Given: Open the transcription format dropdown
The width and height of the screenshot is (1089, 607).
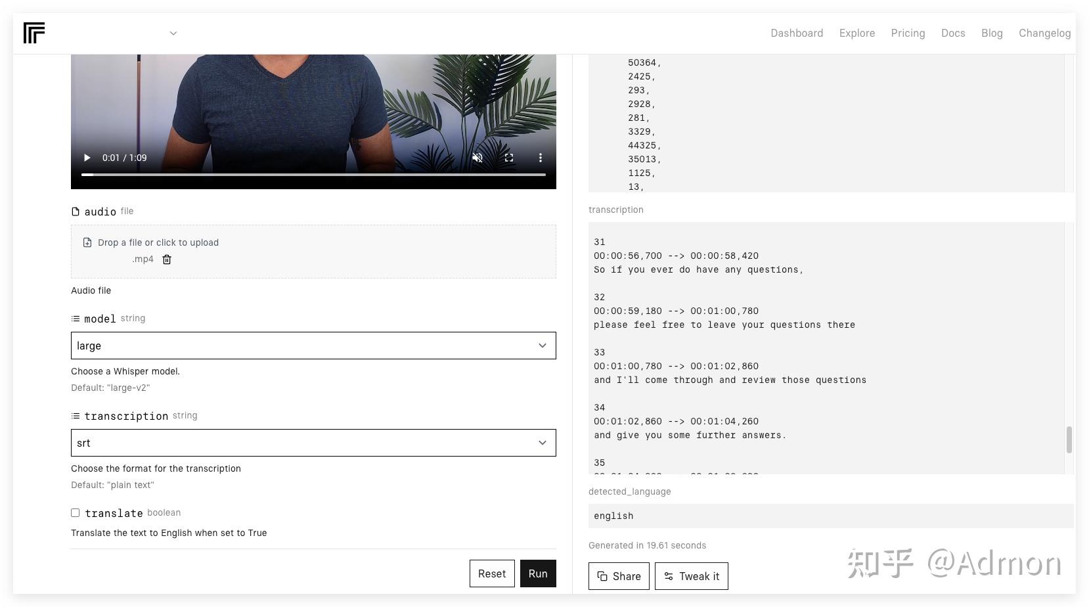Looking at the screenshot, I should click(313, 443).
